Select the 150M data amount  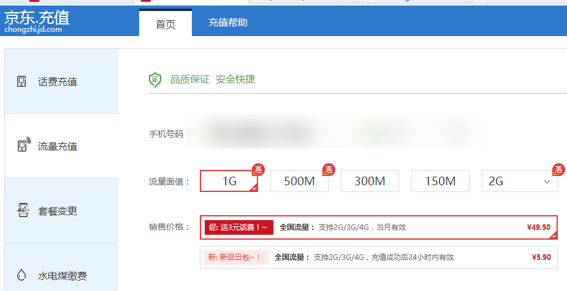coord(441,181)
